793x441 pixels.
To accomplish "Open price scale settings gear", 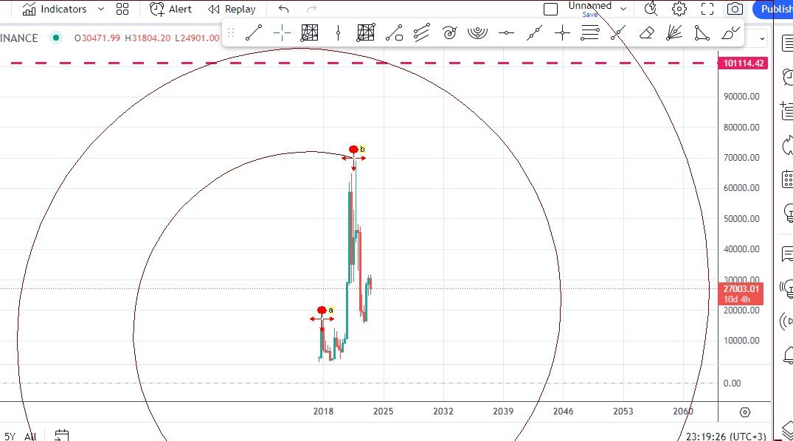I will pyautogui.click(x=744, y=412).
